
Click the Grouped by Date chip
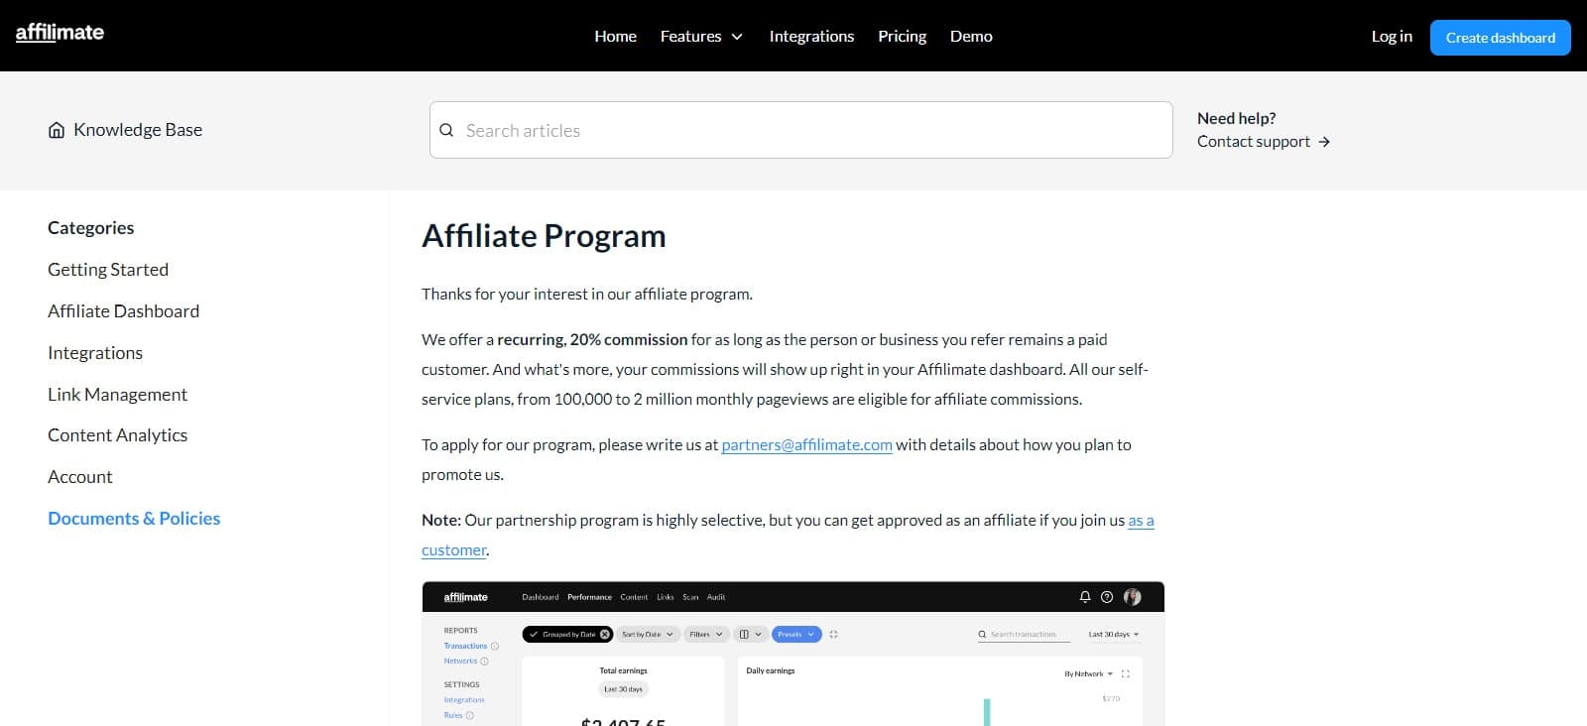coord(567,634)
